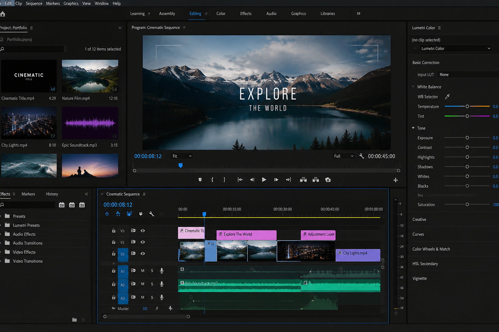This screenshot has height=332, width=499.
Task: Hide the V3 track output
Action: (x=143, y=231)
